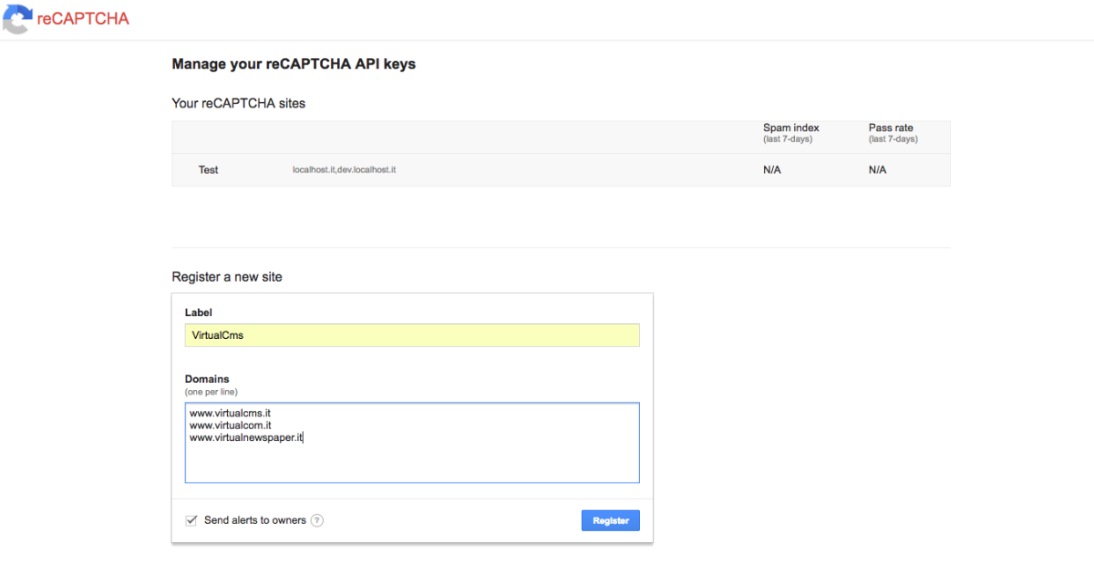
Task: Click the localhost.it,dev.localhost.it domains text
Action: [344, 170]
